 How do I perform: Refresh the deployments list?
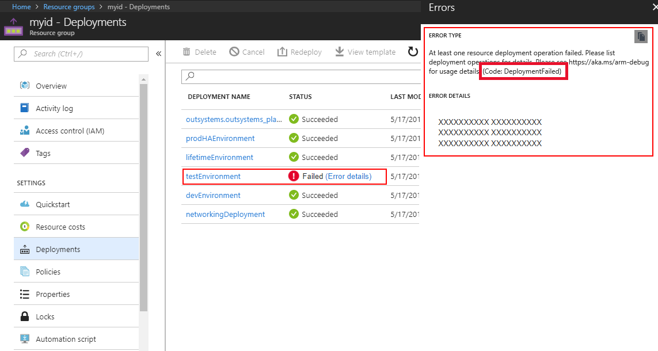tap(413, 51)
